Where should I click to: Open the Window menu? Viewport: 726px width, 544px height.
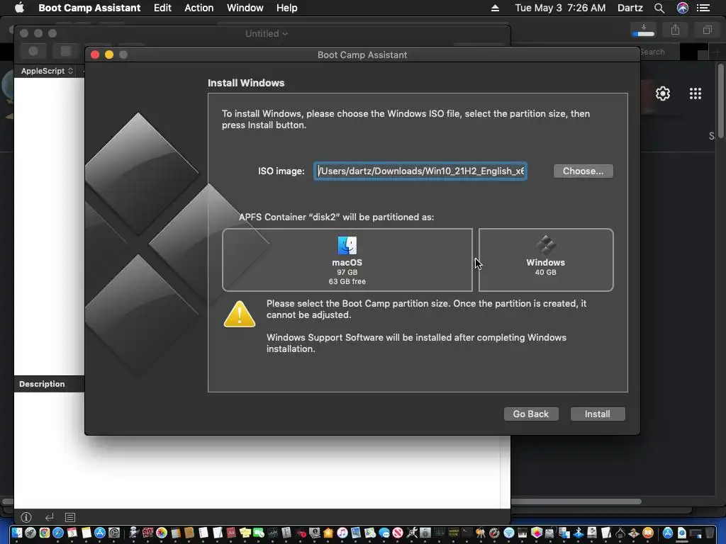point(245,8)
